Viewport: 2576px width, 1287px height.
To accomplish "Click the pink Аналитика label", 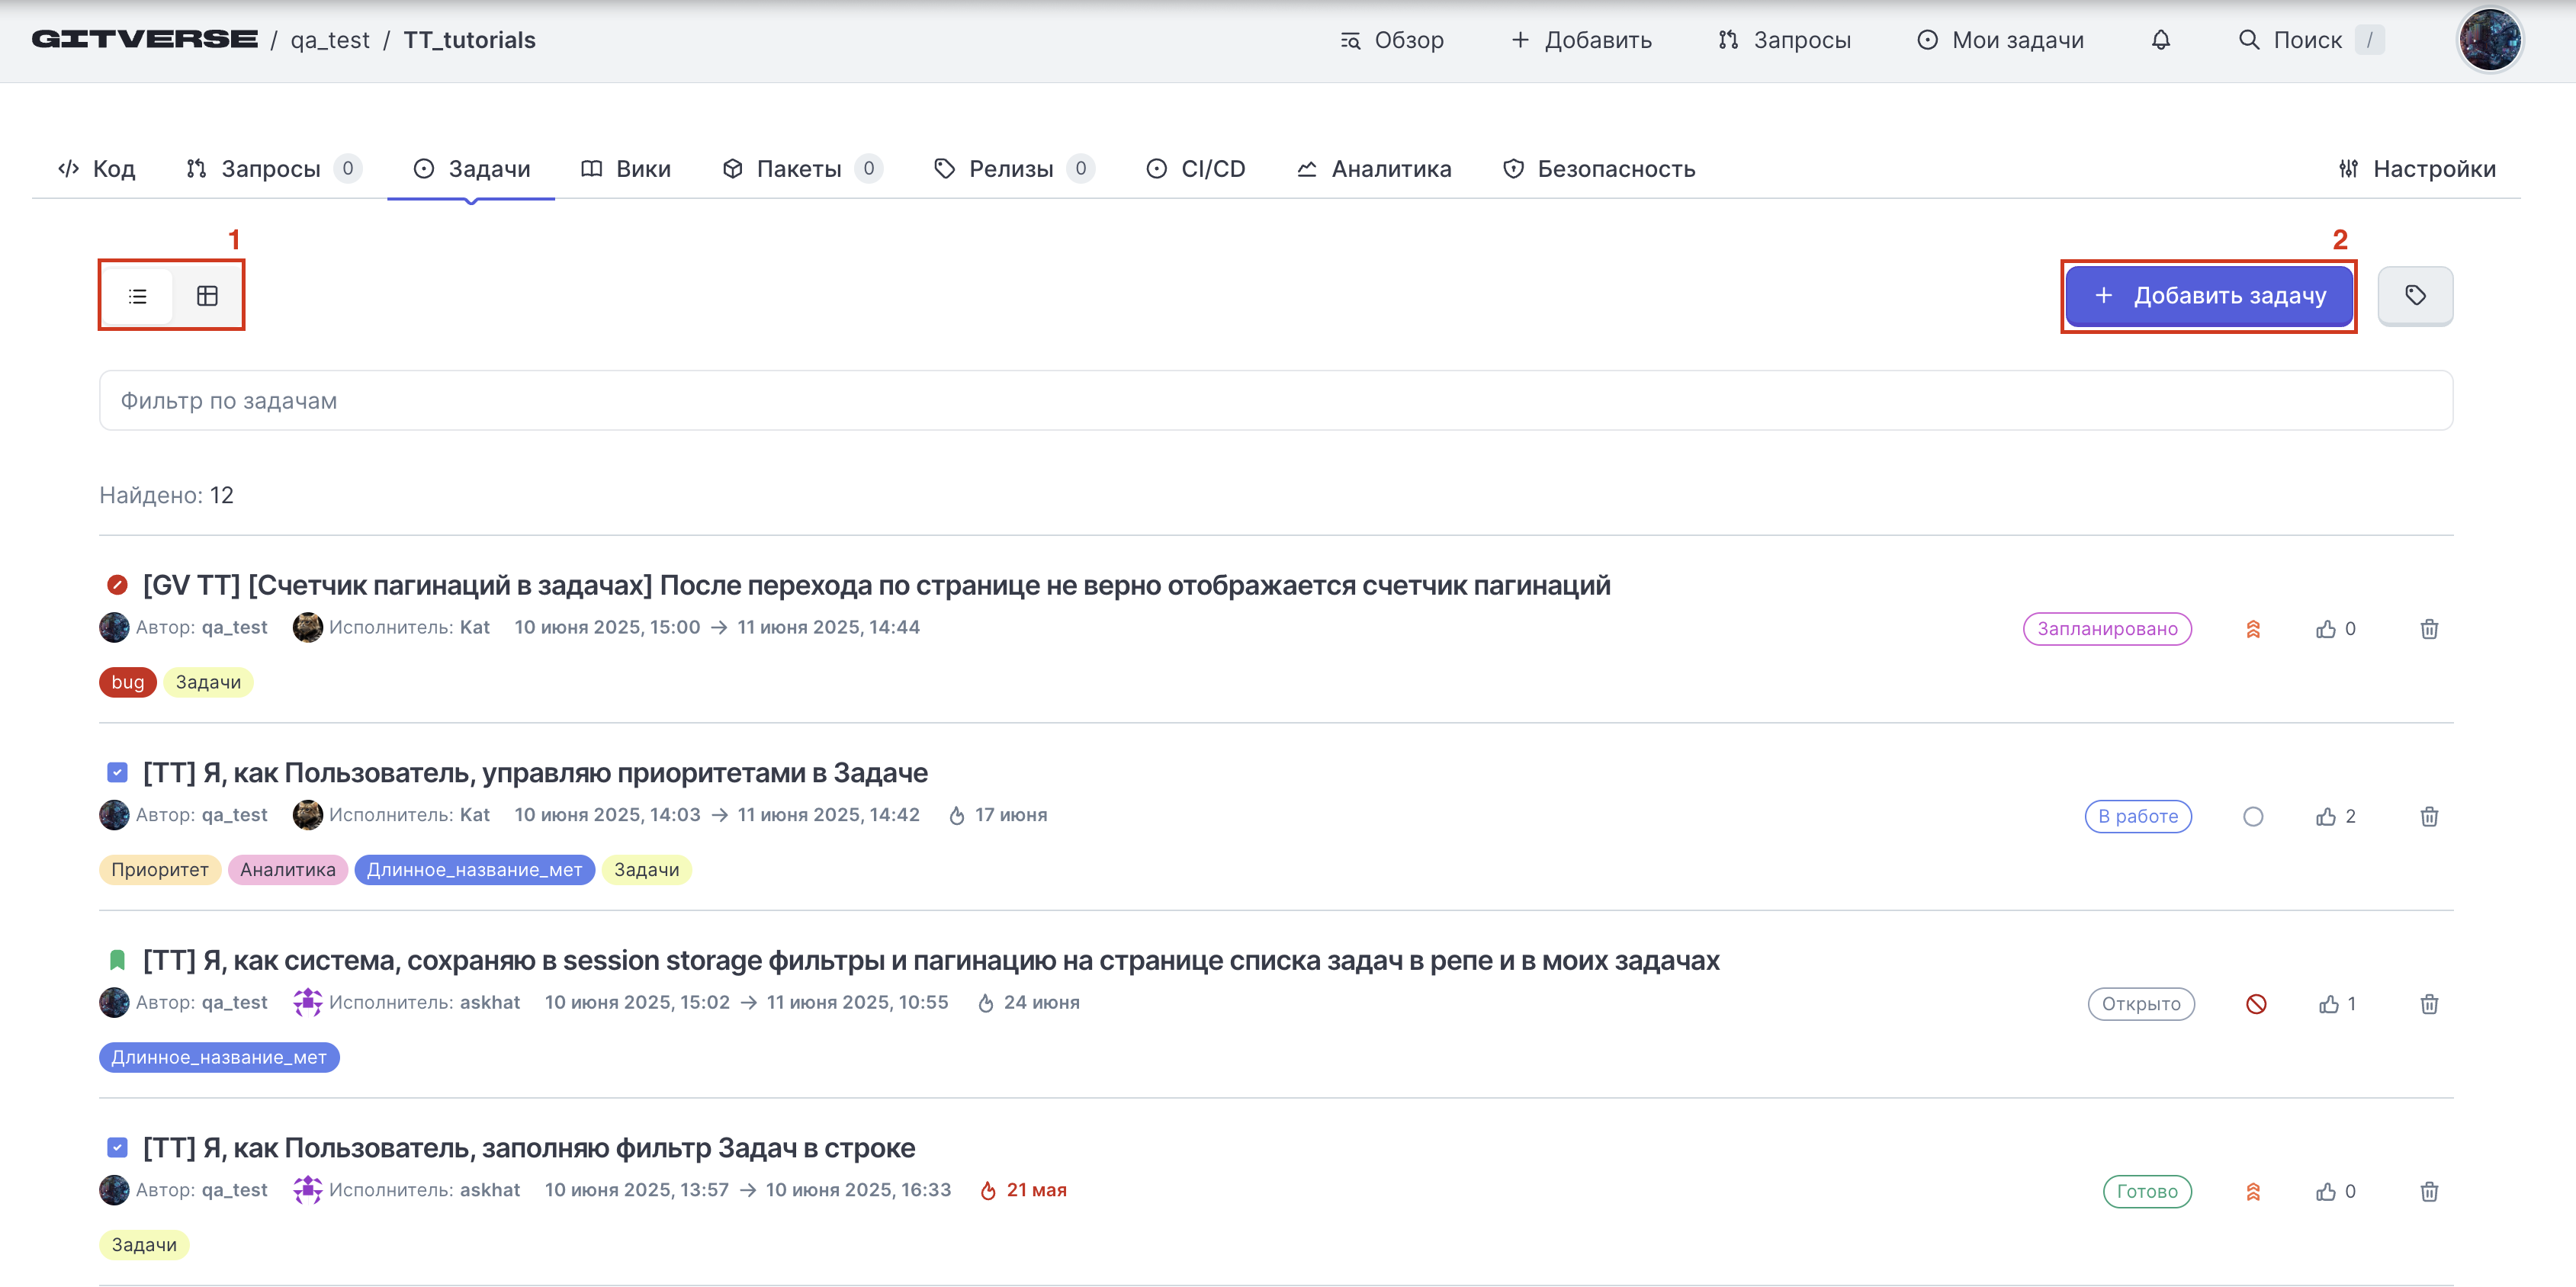I will (288, 870).
